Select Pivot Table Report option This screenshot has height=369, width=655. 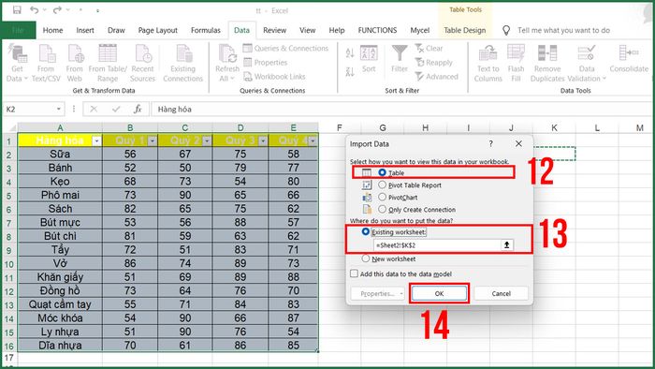click(382, 184)
